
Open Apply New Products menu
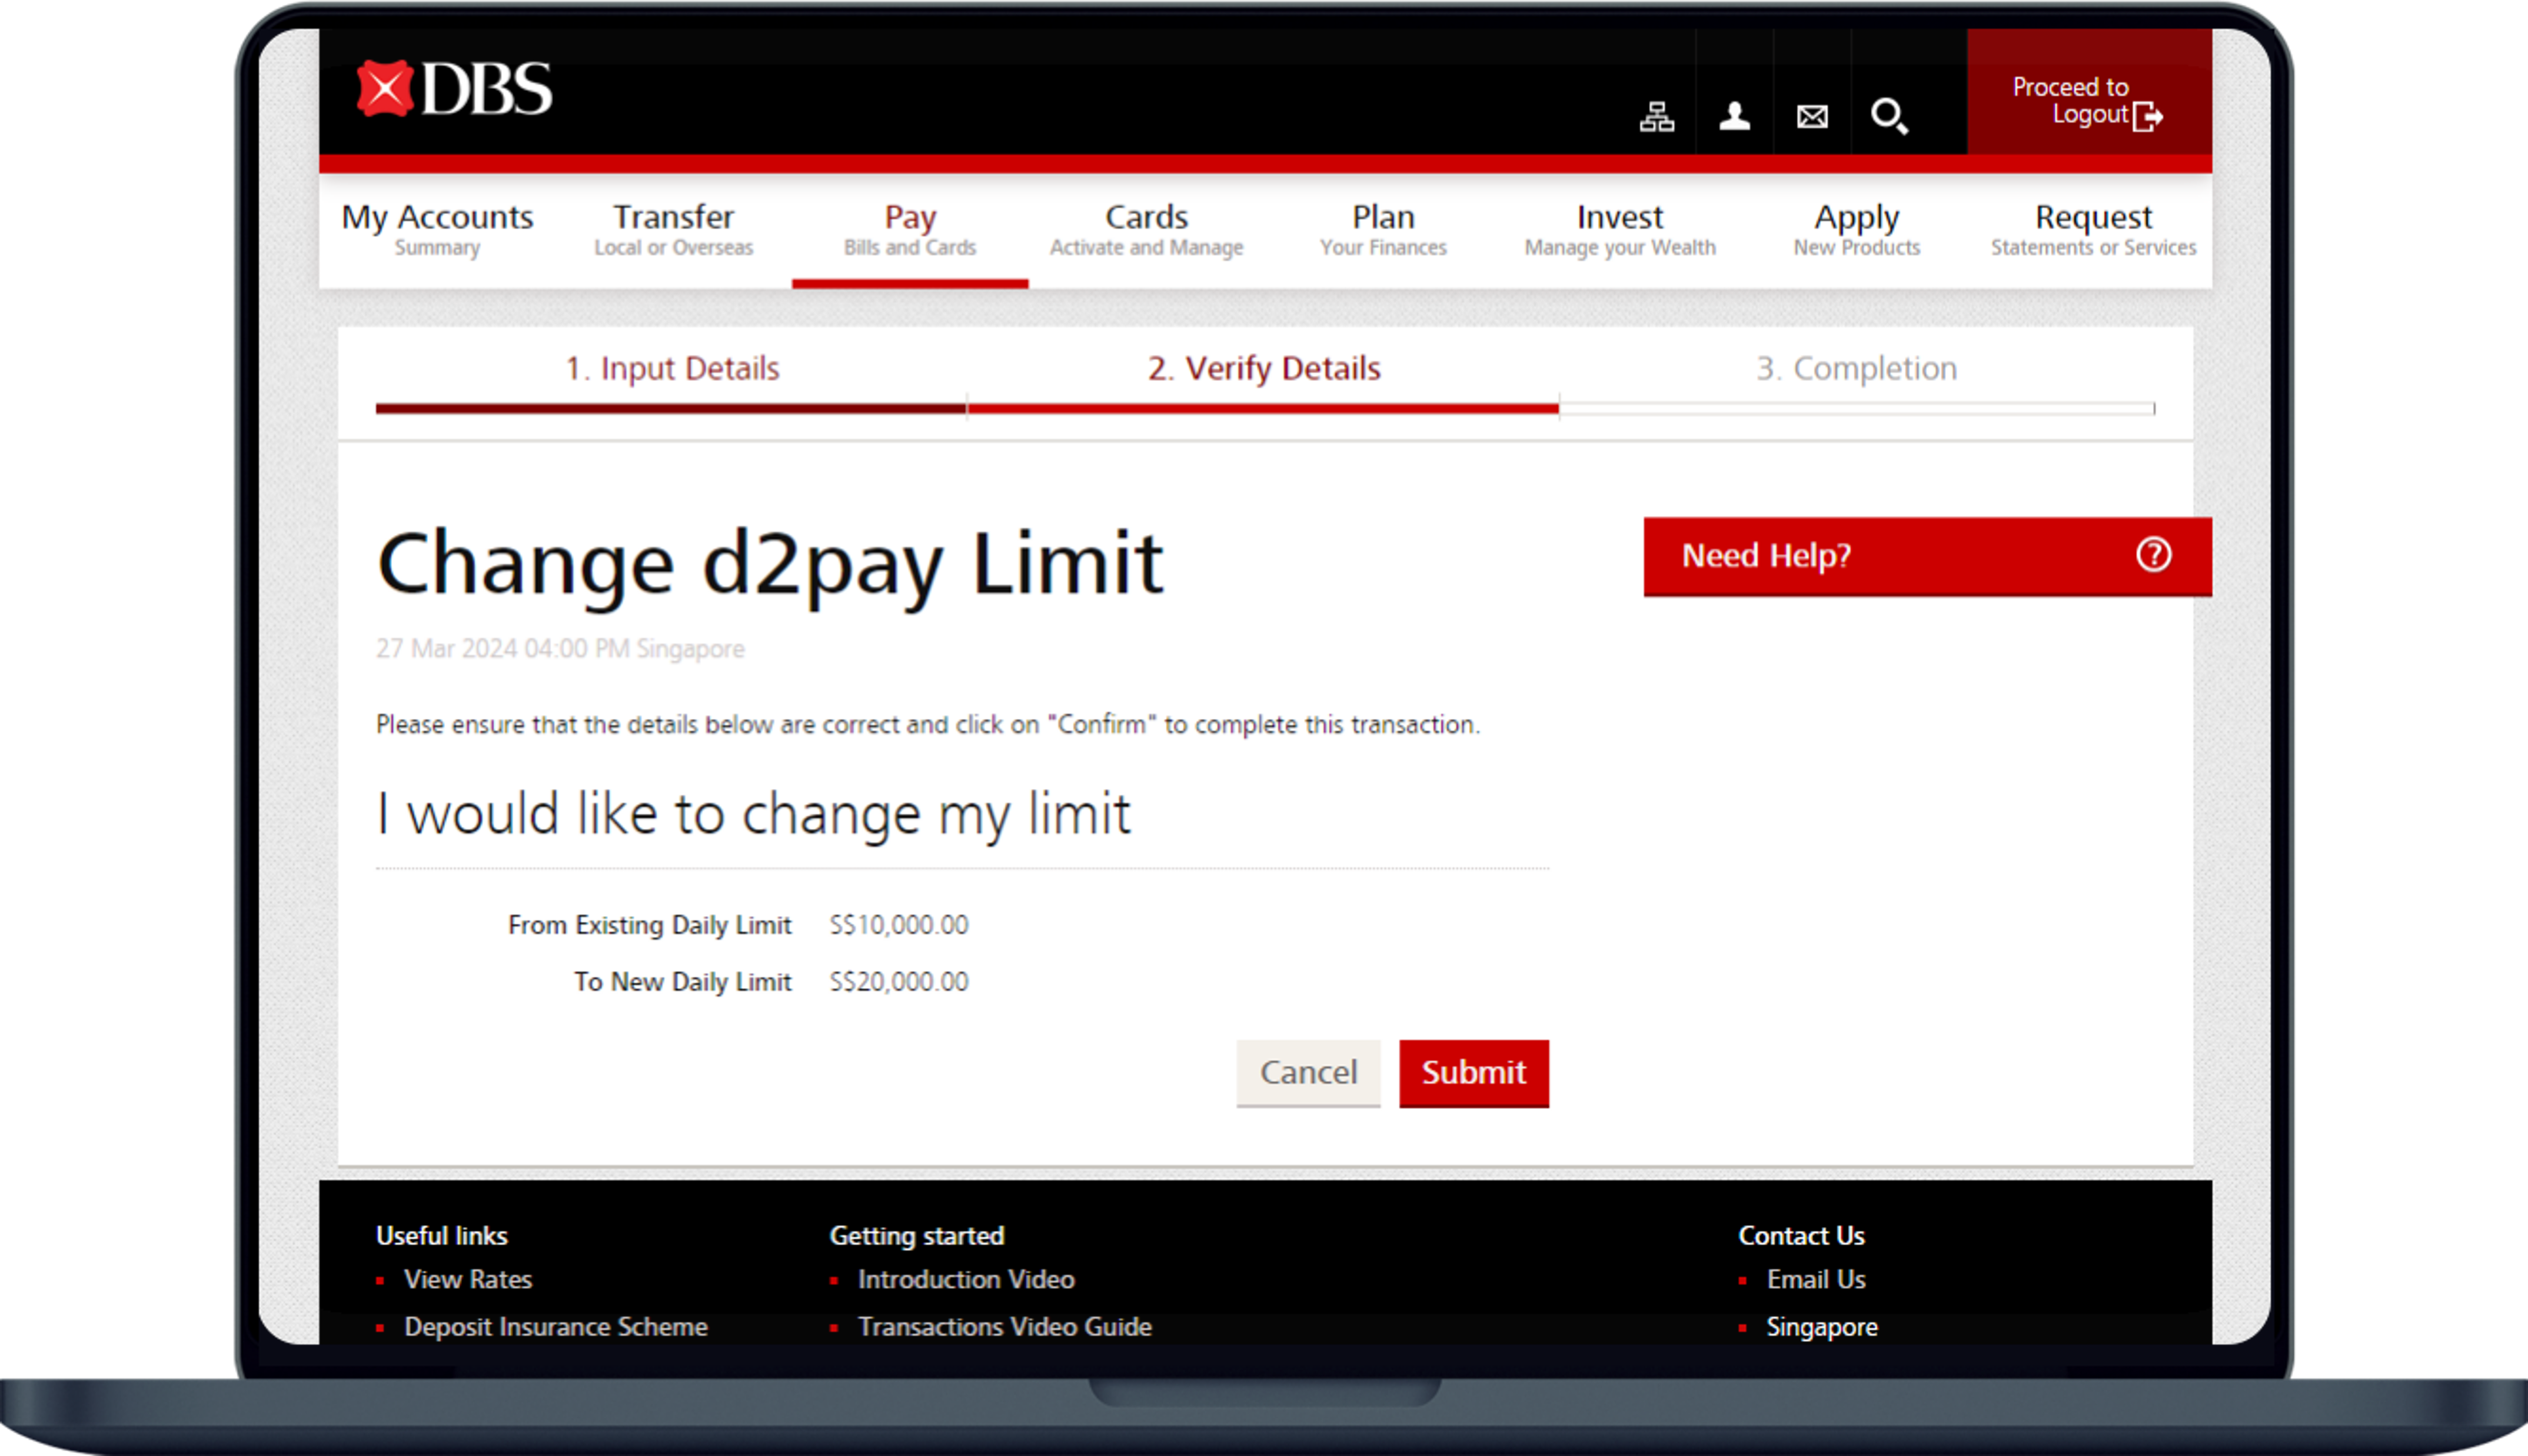pos(1856,230)
